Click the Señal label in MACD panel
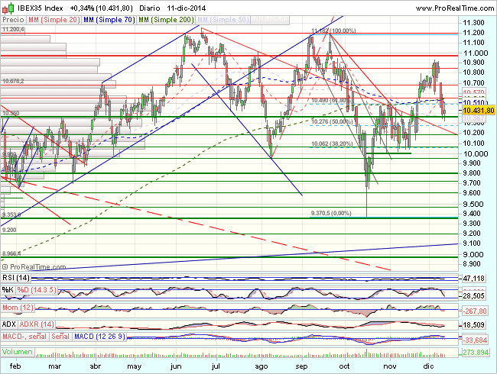The height and width of the screenshot is (374, 497). click(60, 337)
